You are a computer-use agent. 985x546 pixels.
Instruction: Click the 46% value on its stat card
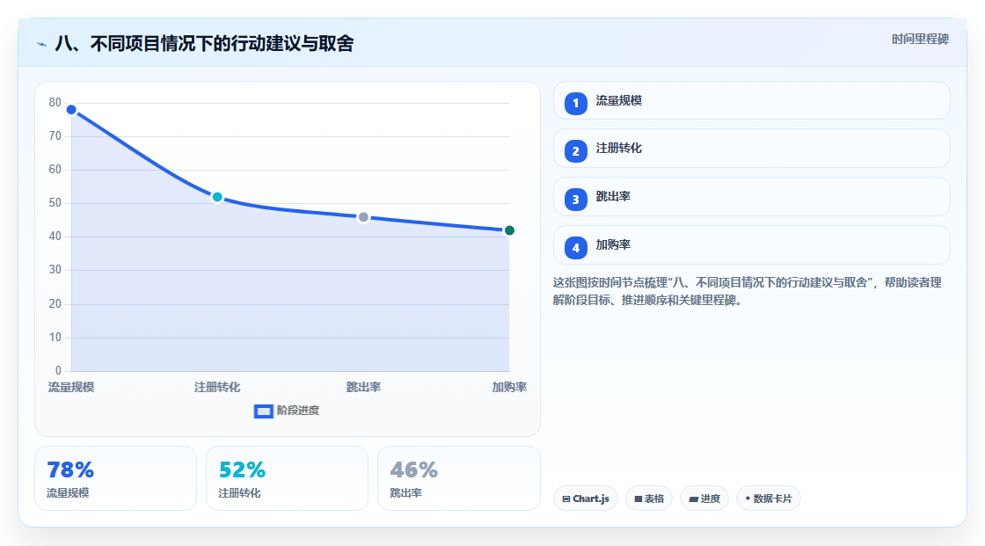tap(413, 470)
